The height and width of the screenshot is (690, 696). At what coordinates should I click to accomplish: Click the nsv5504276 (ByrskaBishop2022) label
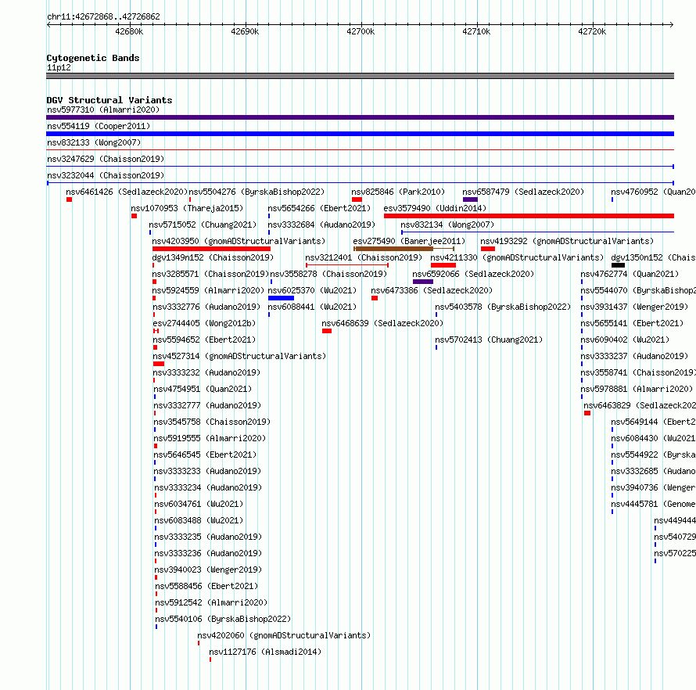(257, 192)
